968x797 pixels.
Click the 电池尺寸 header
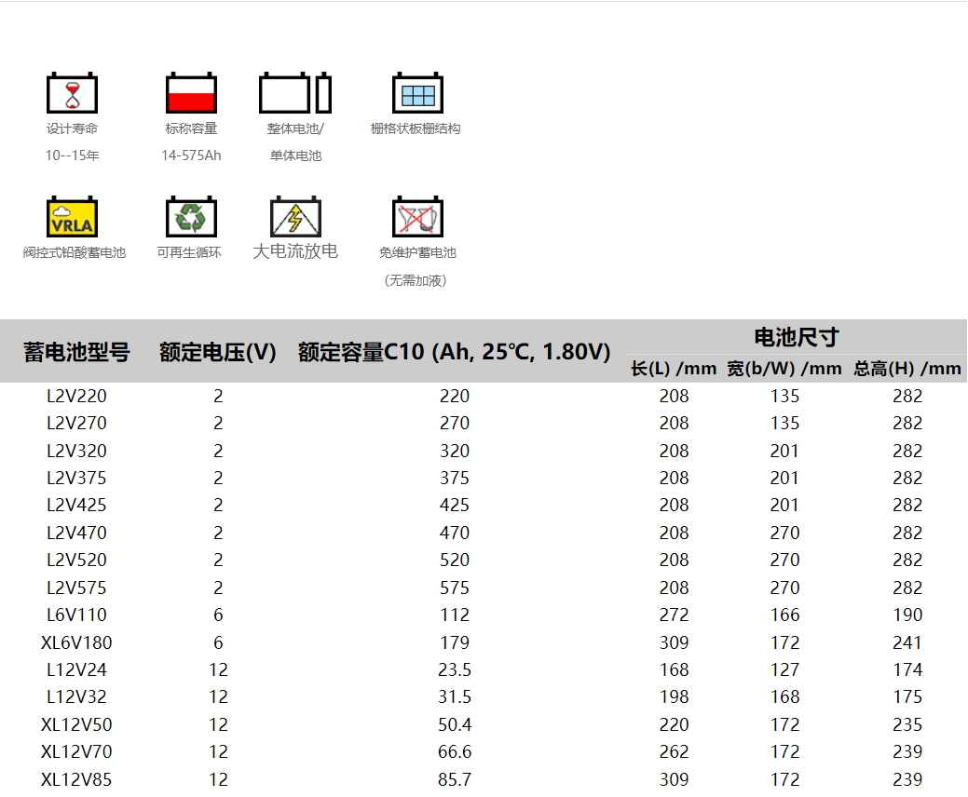click(x=797, y=337)
